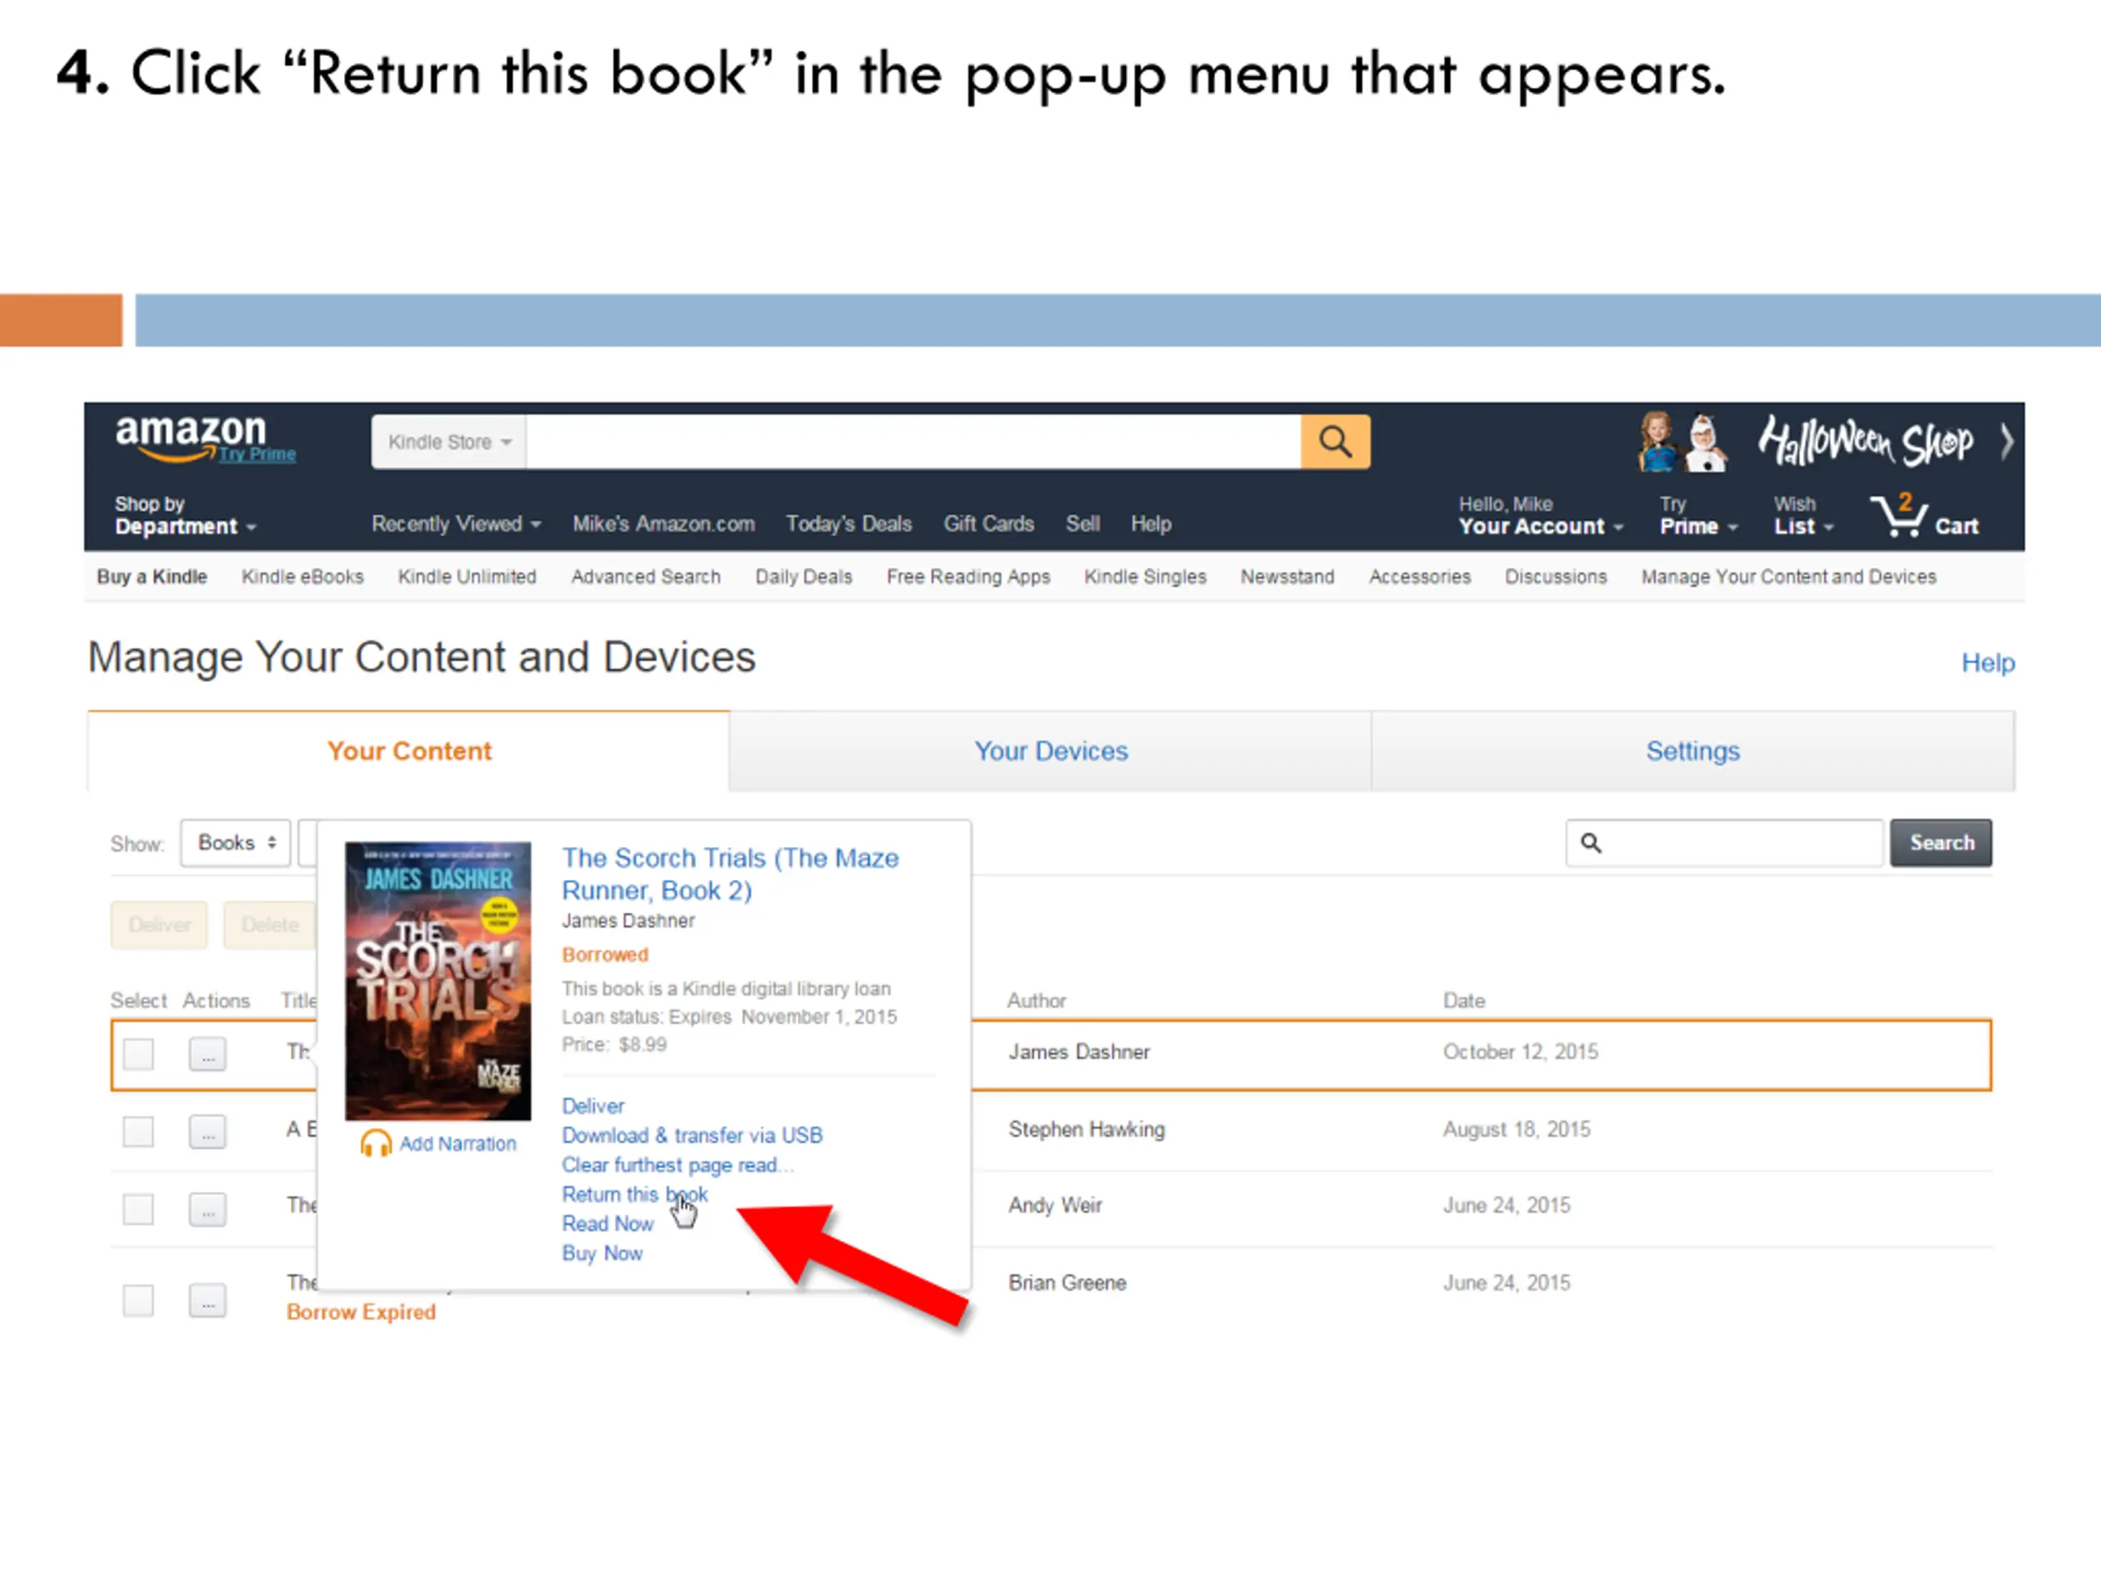
Task: Open actions button for James Dashner row
Action: pyautogui.click(x=207, y=1055)
